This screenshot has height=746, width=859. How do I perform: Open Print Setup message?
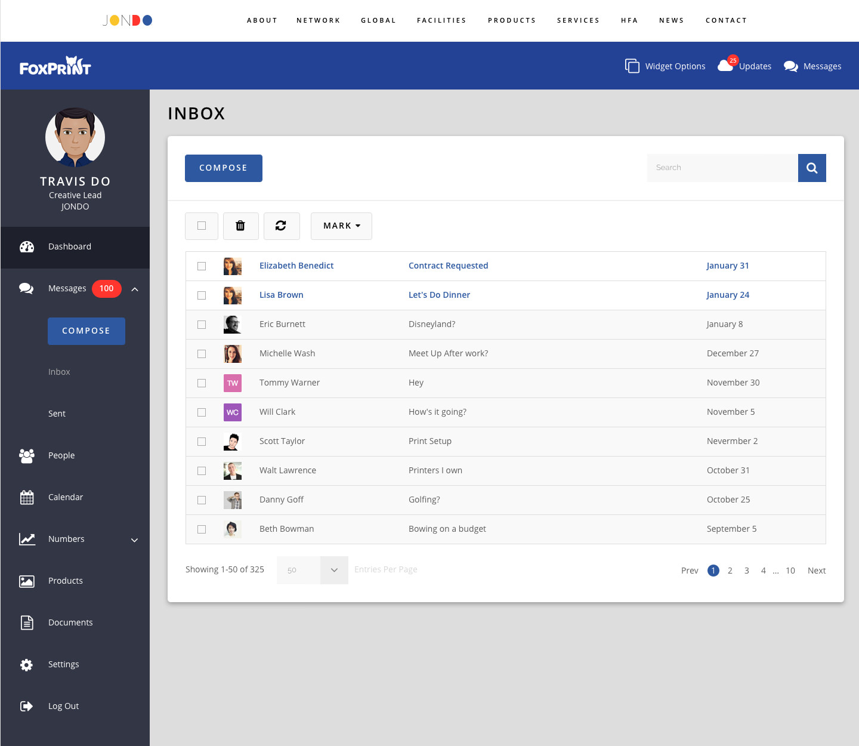(x=430, y=441)
